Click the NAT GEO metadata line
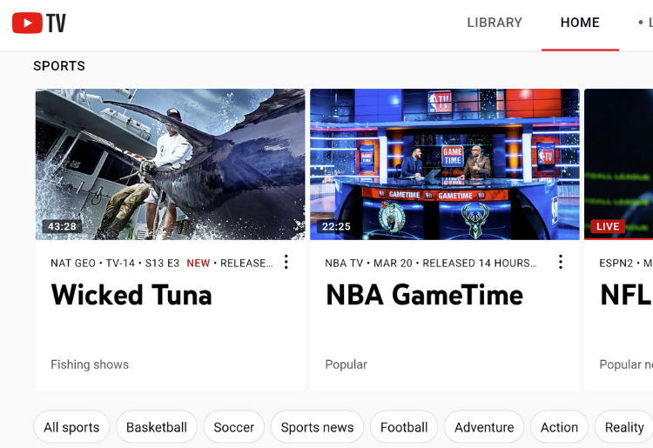Screen dimensions: 653x448 click(x=162, y=264)
